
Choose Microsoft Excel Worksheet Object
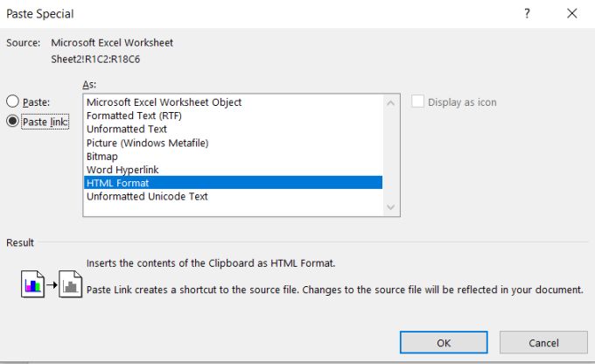pyautogui.click(x=164, y=102)
